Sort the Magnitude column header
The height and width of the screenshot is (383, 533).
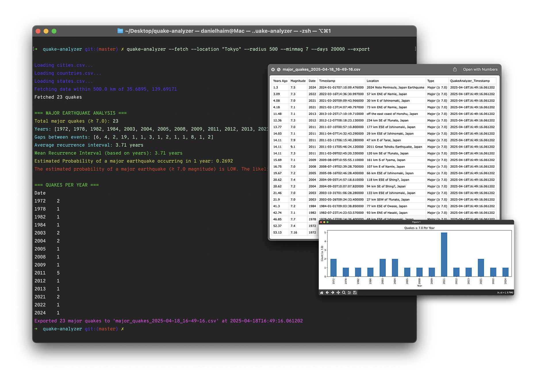(298, 81)
